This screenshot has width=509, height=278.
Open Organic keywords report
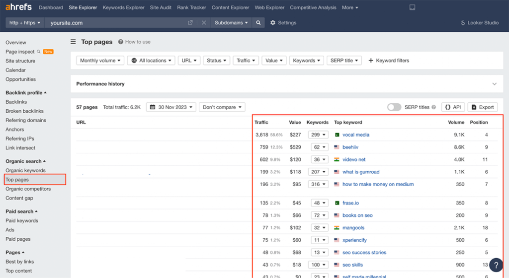[x=26, y=170]
